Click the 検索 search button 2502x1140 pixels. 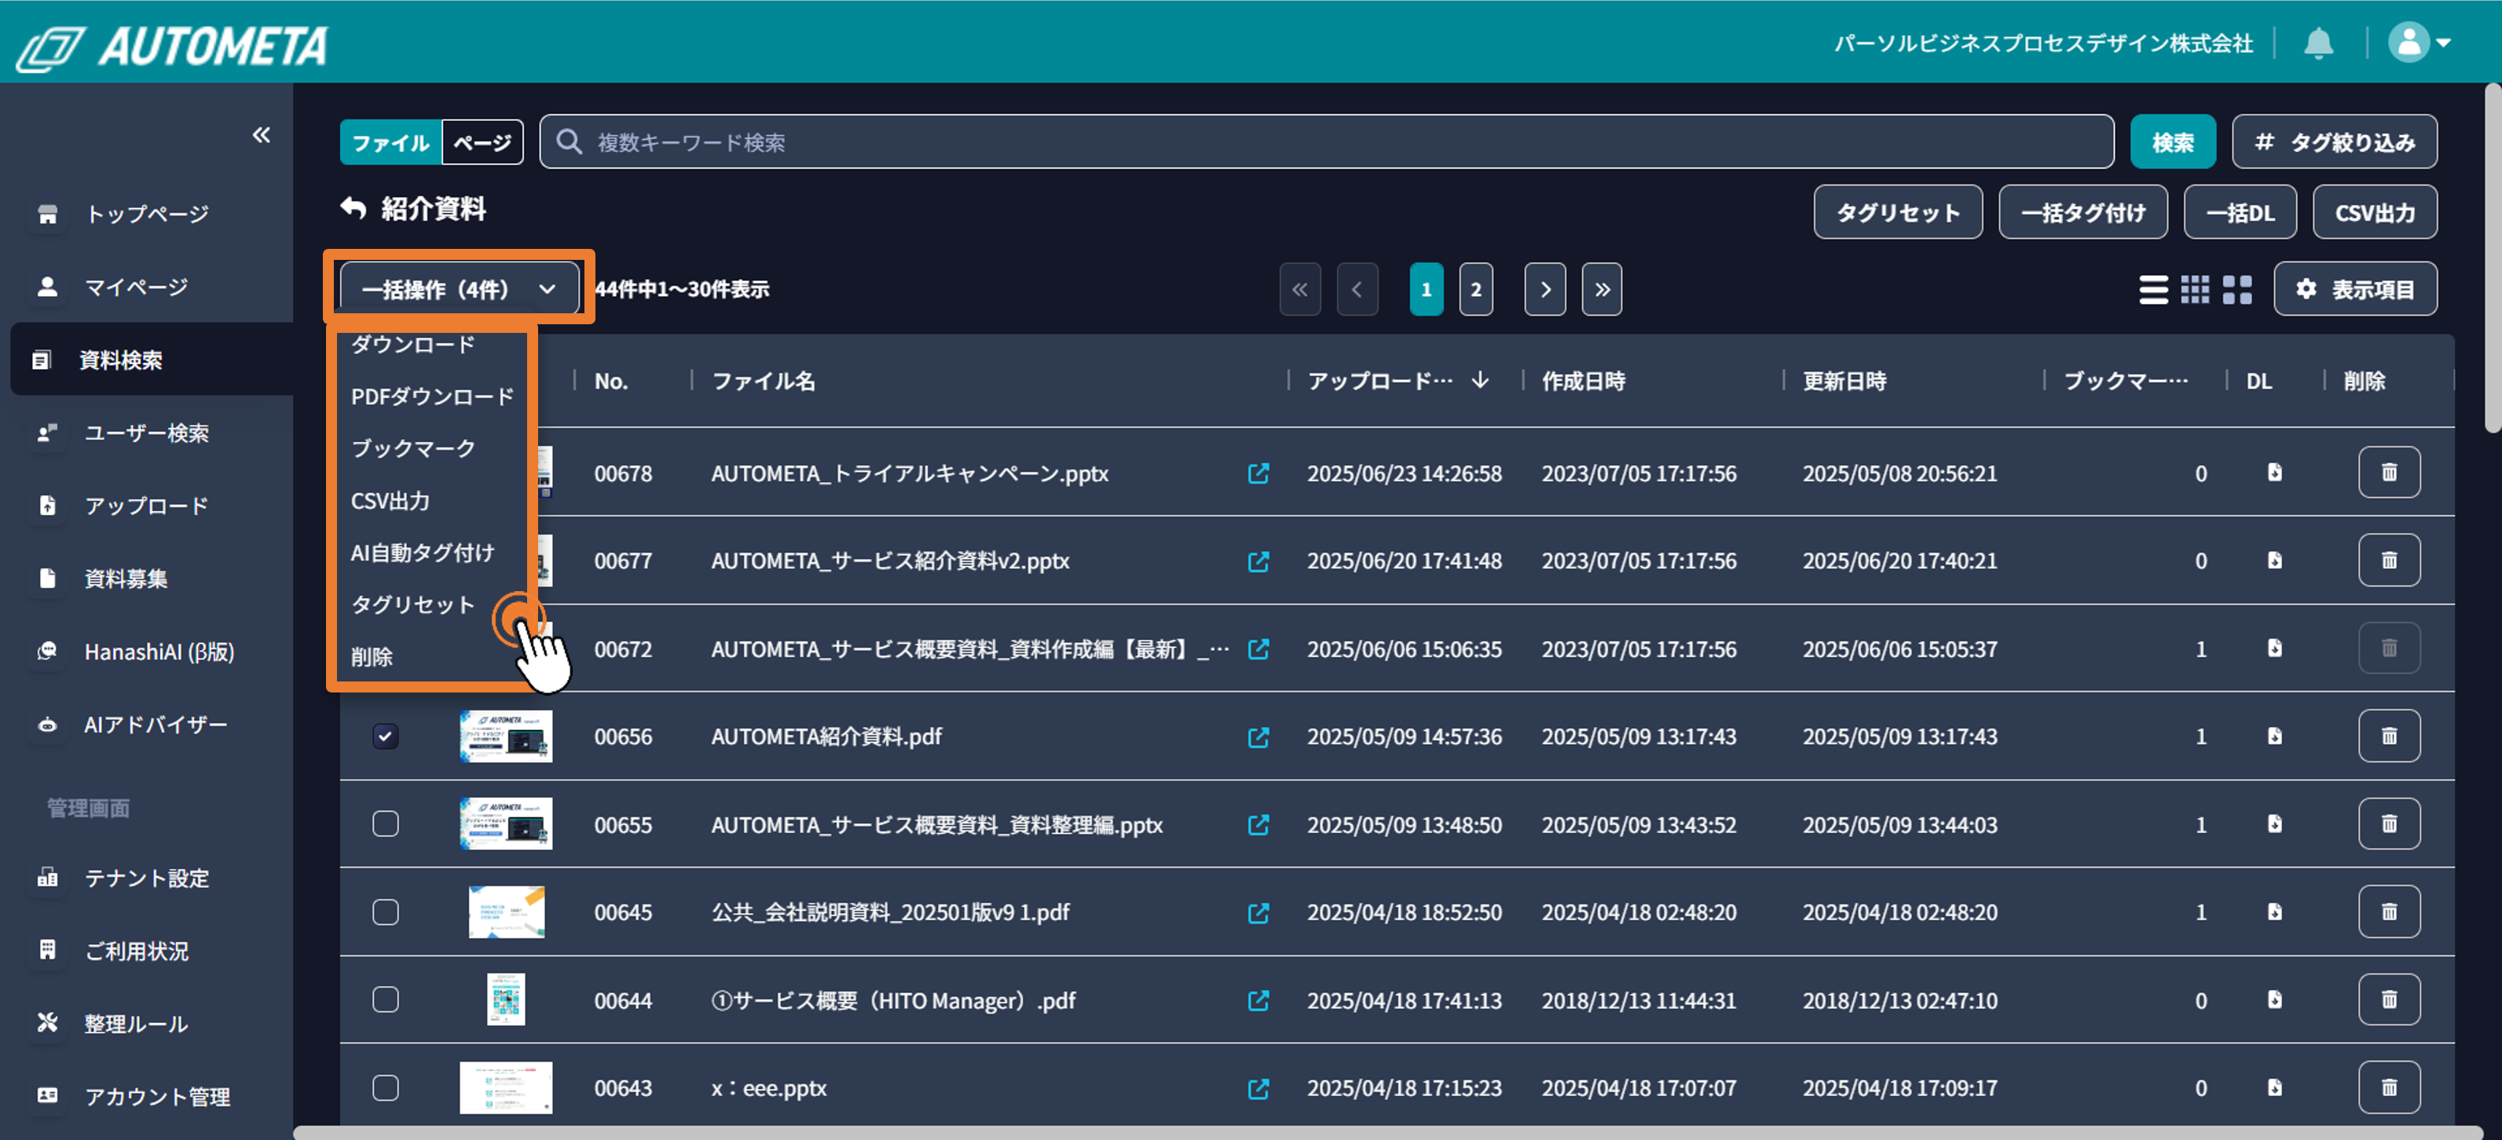click(x=2173, y=142)
